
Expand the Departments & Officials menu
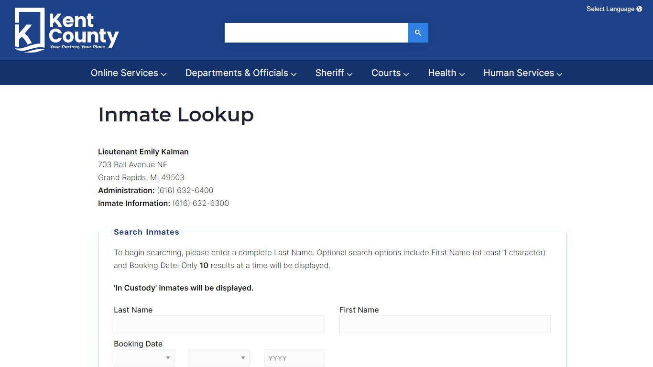tap(240, 73)
